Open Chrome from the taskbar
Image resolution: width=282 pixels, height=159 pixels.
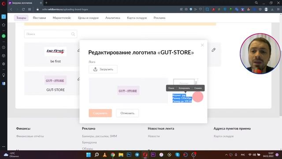[113, 155]
